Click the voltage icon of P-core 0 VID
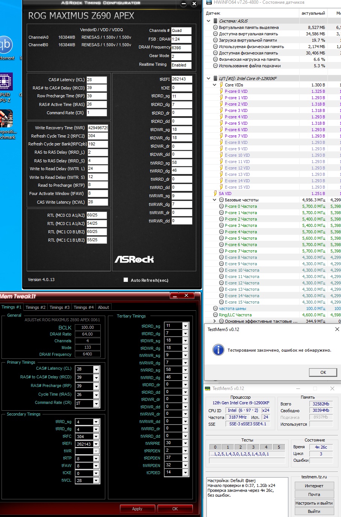The image size is (341, 517). [x=221, y=91]
